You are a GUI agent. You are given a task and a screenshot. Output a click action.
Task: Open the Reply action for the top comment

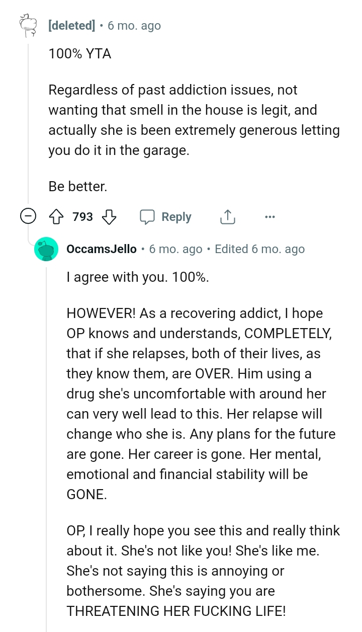click(x=175, y=216)
